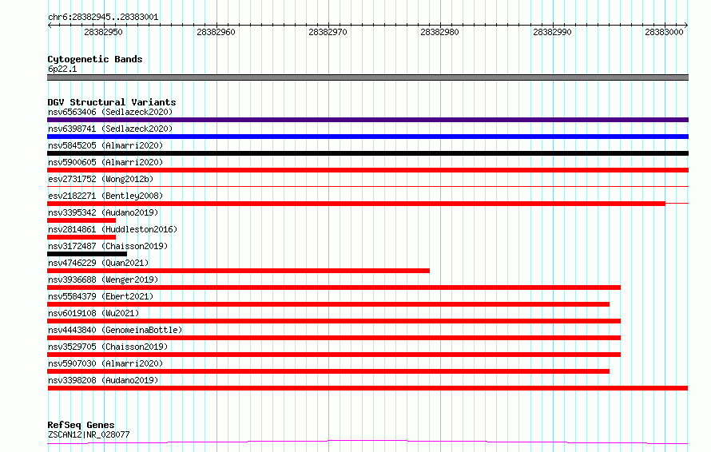
Task: Open the nsv6398741 (Sedlazeck2020) label
Action: (x=110, y=129)
